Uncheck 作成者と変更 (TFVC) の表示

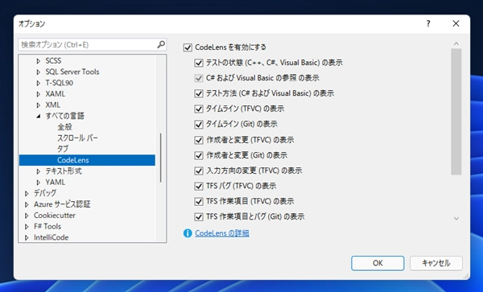199,140
